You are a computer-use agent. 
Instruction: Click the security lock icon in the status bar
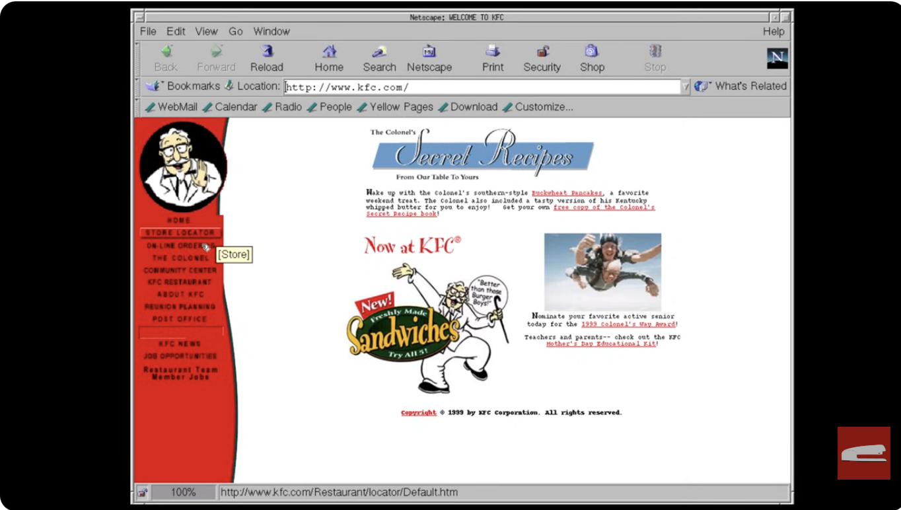coord(143,492)
